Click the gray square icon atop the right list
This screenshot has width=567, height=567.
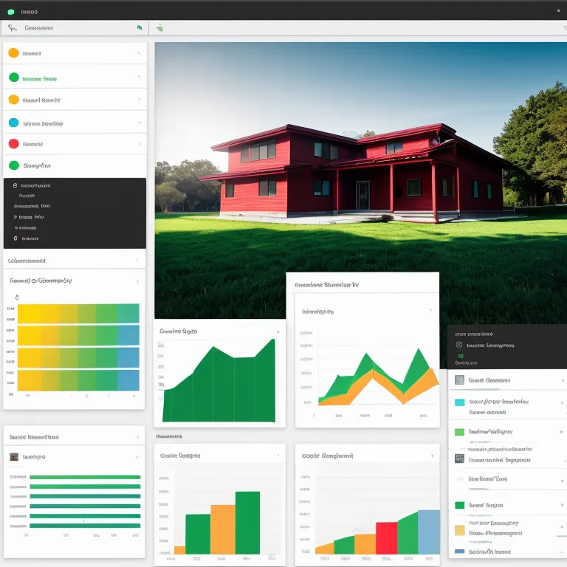(459, 380)
